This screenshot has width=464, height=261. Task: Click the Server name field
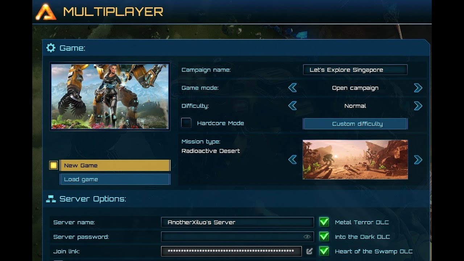coord(237,222)
